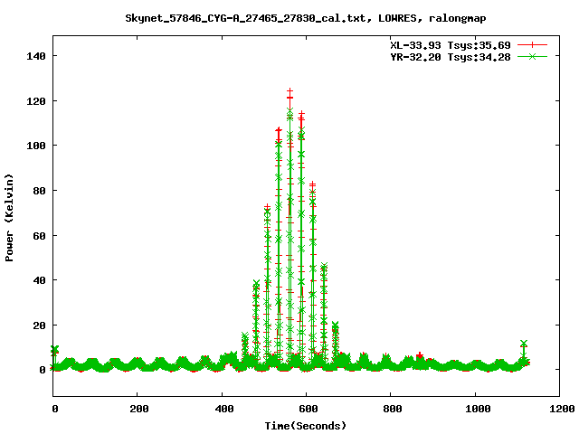Screen dimensions: 579x434
Task: Click the 600 tick label on time axis
Action: 308,409
